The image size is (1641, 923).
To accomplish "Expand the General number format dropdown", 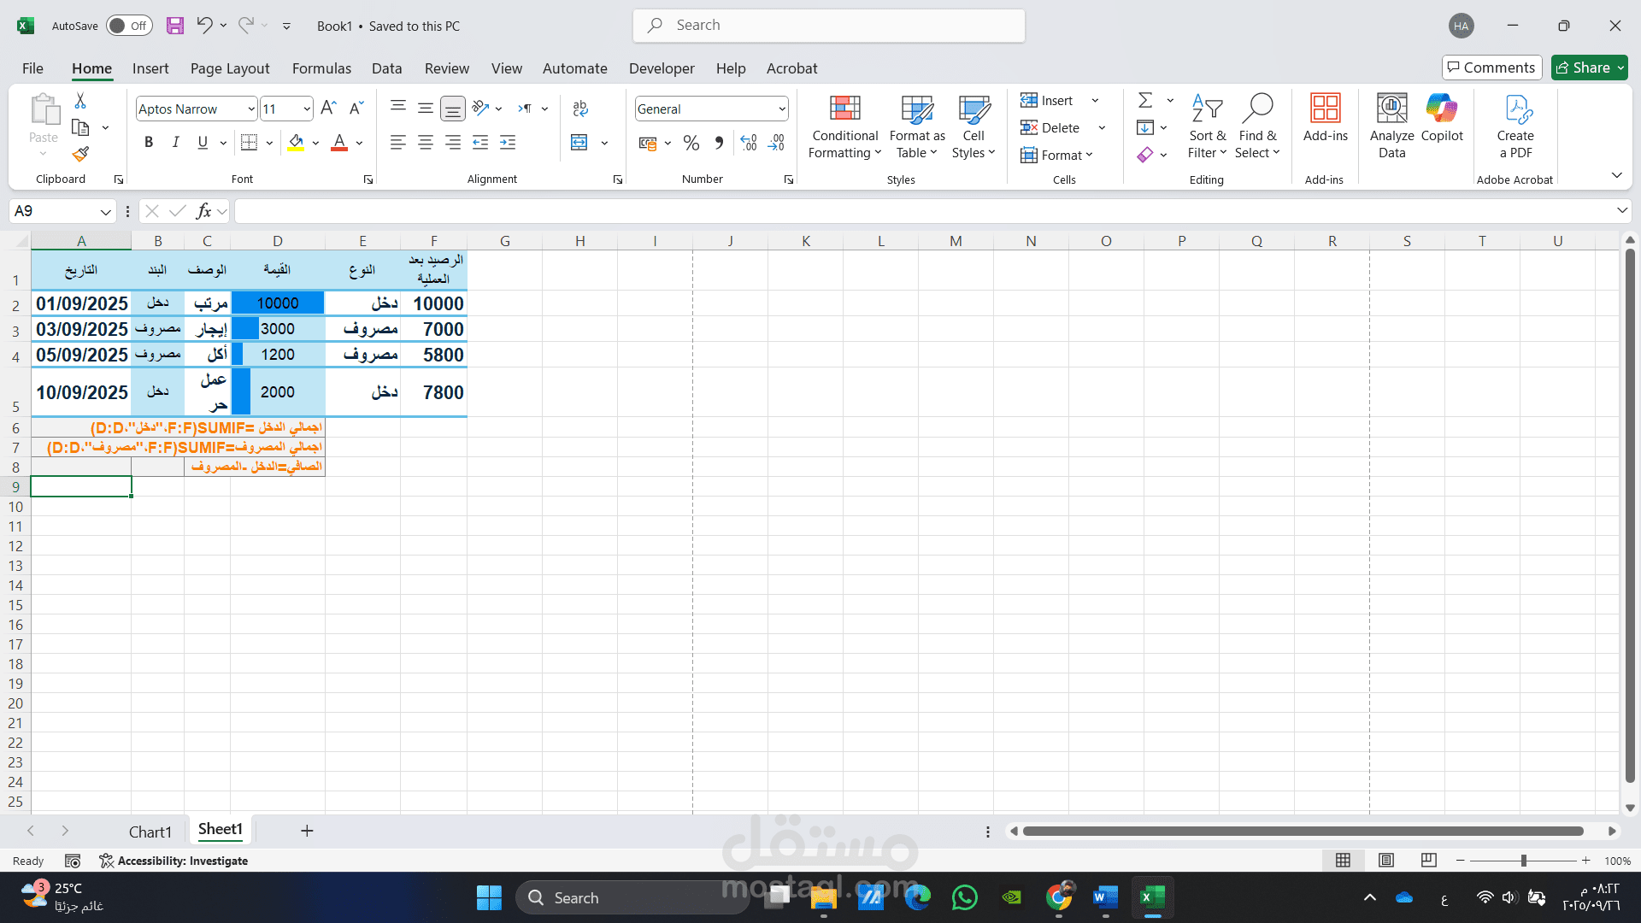I will click(782, 109).
